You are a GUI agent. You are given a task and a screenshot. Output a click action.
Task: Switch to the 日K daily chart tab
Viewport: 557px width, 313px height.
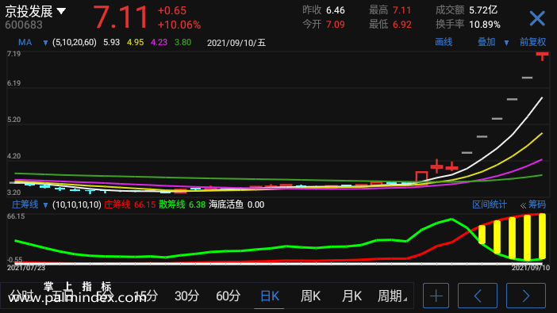(x=269, y=296)
